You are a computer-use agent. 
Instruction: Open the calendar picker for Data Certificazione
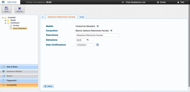pos(97,45)
